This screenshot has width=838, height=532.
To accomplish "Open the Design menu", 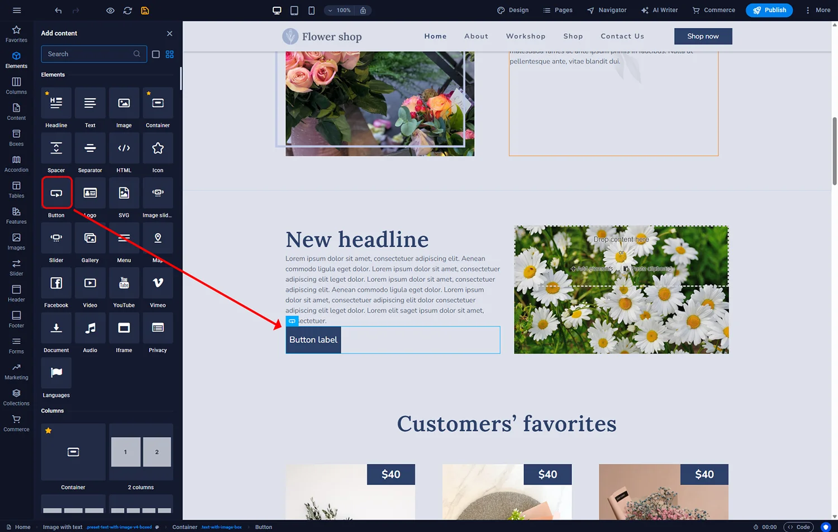I will 512,10.
